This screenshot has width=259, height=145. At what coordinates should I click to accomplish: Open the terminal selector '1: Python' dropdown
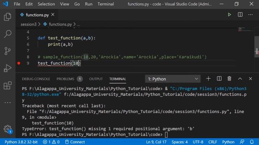(173, 79)
